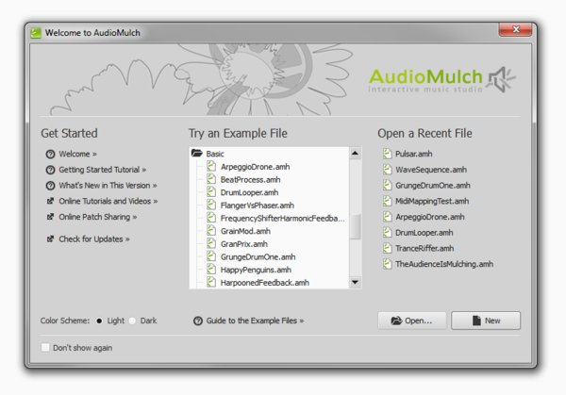Click file icon of FlangerVsPhaser.amh
The height and width of the screenshot is (395, 566).
pyautogui.click(x=211, y=205)
